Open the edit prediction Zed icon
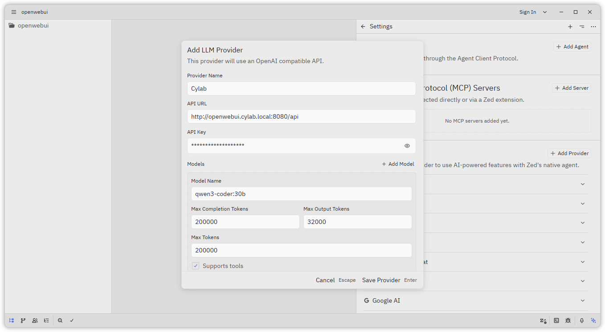This screenshot has height=332, width=605. [543, 320]
